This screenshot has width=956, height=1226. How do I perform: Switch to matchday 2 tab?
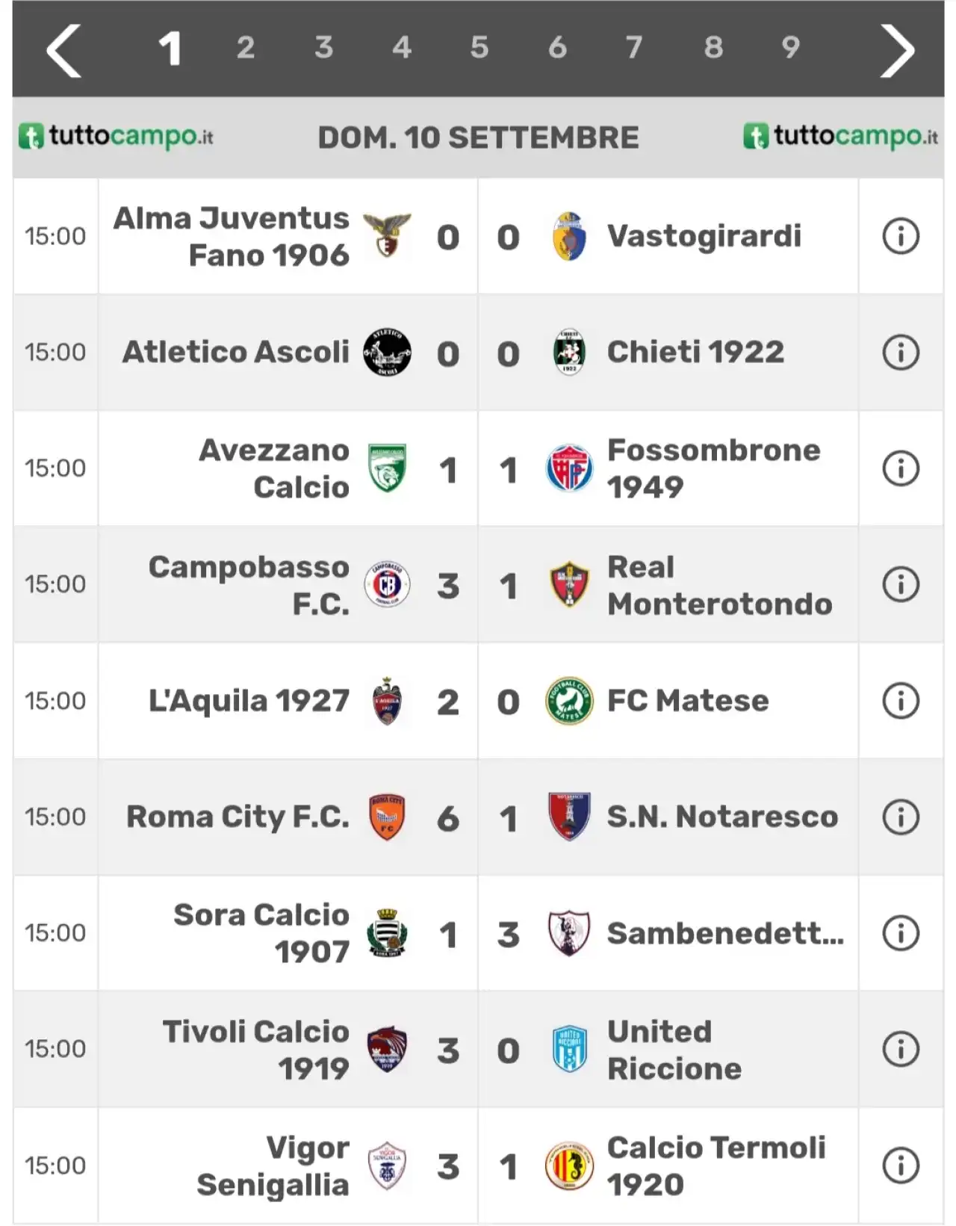coord(246,48)
